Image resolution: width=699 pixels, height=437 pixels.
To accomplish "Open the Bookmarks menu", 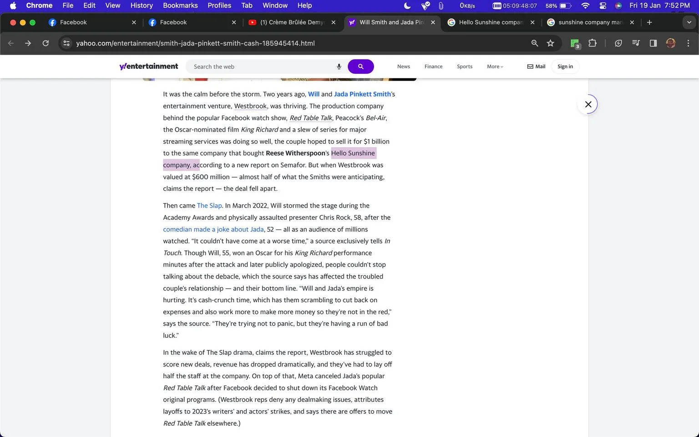I will click(x=180, y=5).
